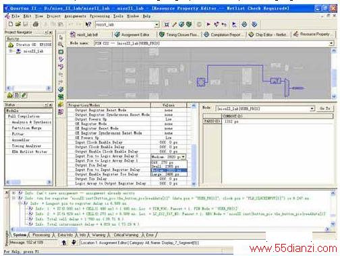Choose Large delay option in dropdown list
The width and height of the screenshot is (340, 256).
click(x=169, y=174)
